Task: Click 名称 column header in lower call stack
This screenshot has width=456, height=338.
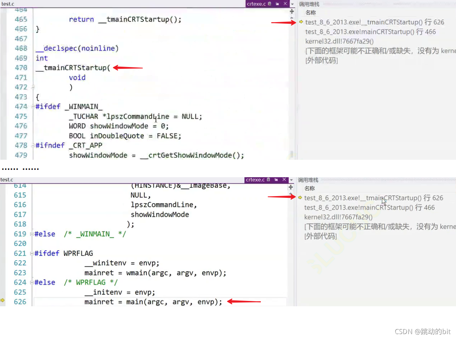Action: coord(310,189)
